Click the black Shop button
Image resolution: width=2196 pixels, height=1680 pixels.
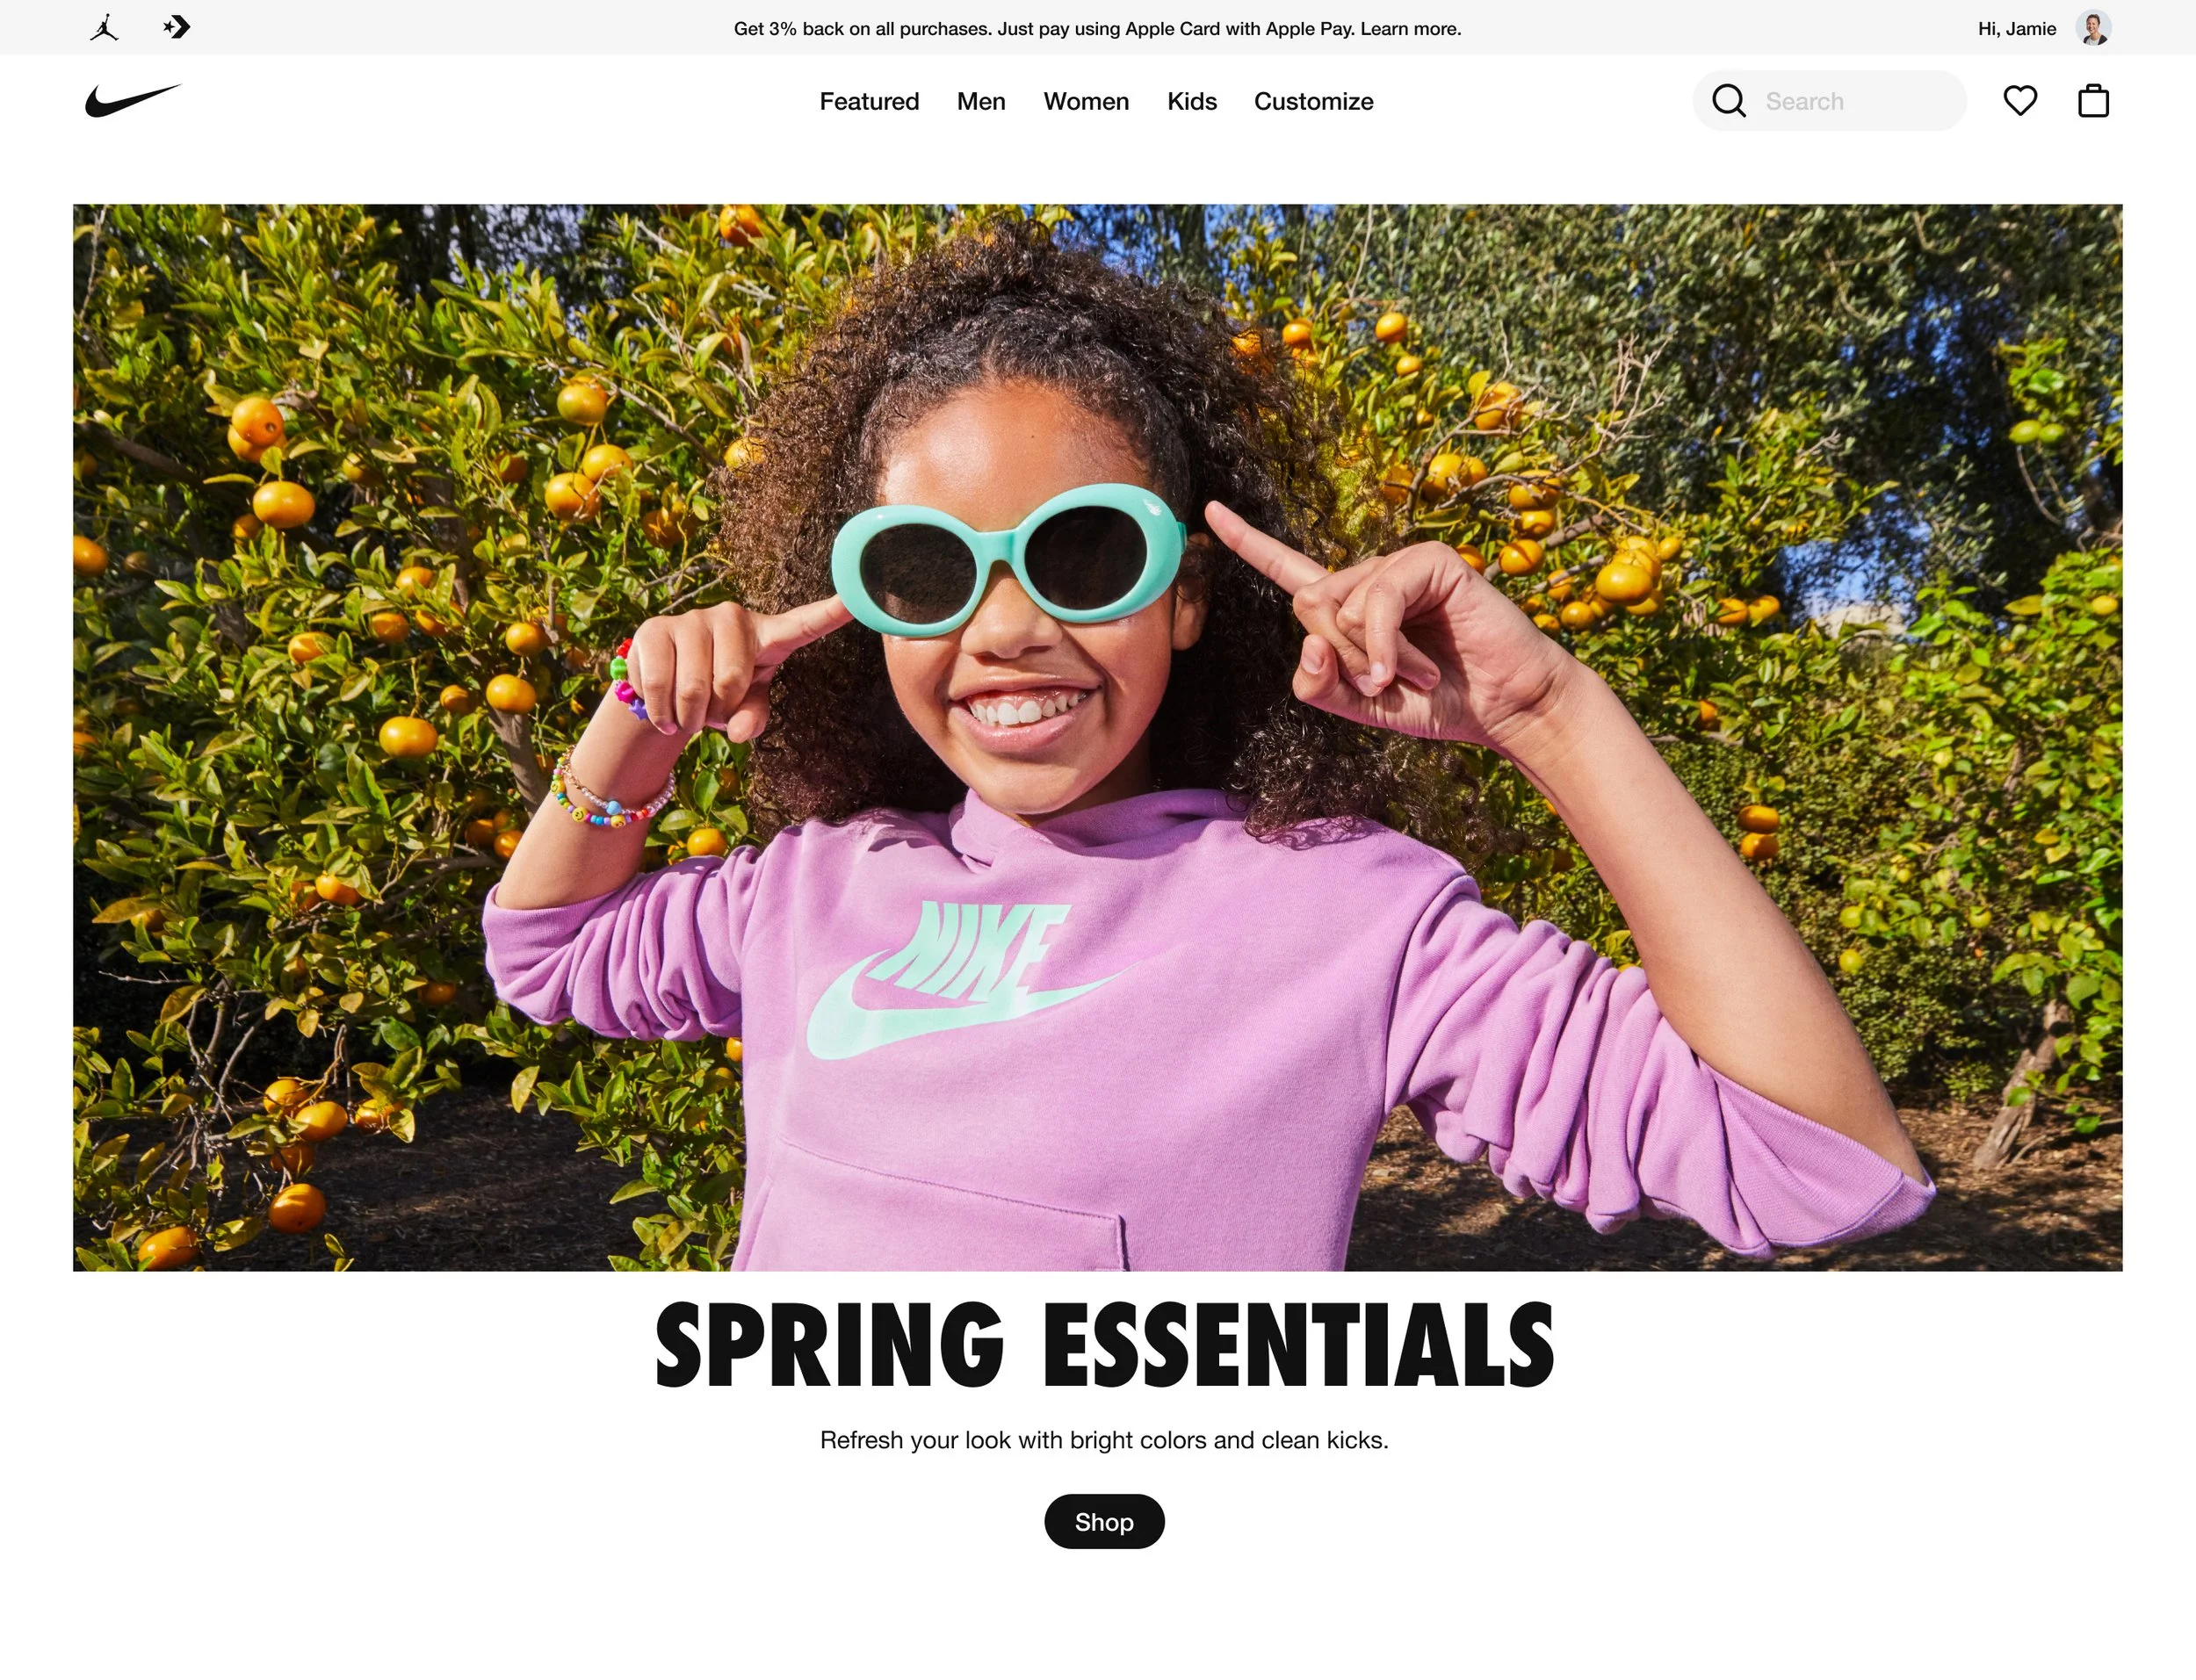point(1104,1521)
